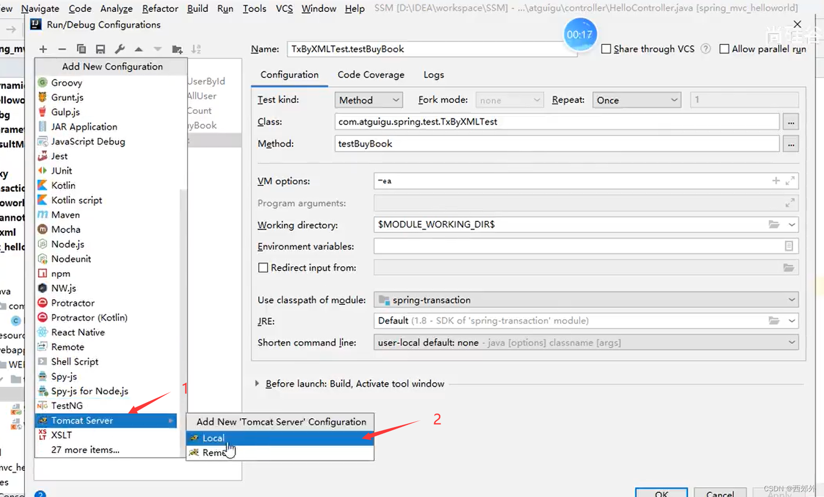This screenshot has height=497, width=824.
Task: Open Tomcat Server submenu
Action: click(x=106, y=420)
